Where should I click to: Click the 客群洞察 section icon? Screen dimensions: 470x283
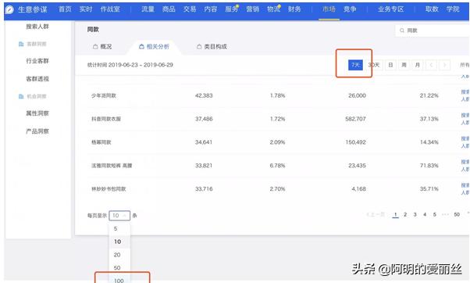tap(21, 44)
